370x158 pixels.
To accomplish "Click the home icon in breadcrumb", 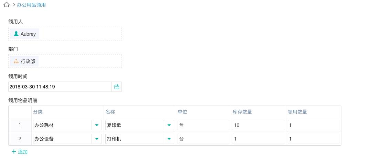I will click(6, 5).
